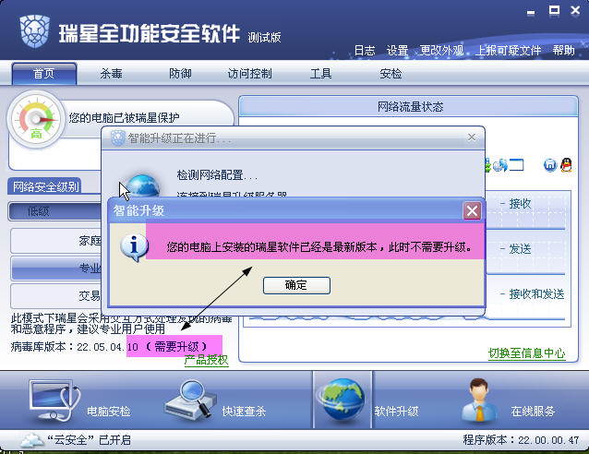Click the 在线服务 label text
This screenshot has width=589, height=454.
(533, 412)
